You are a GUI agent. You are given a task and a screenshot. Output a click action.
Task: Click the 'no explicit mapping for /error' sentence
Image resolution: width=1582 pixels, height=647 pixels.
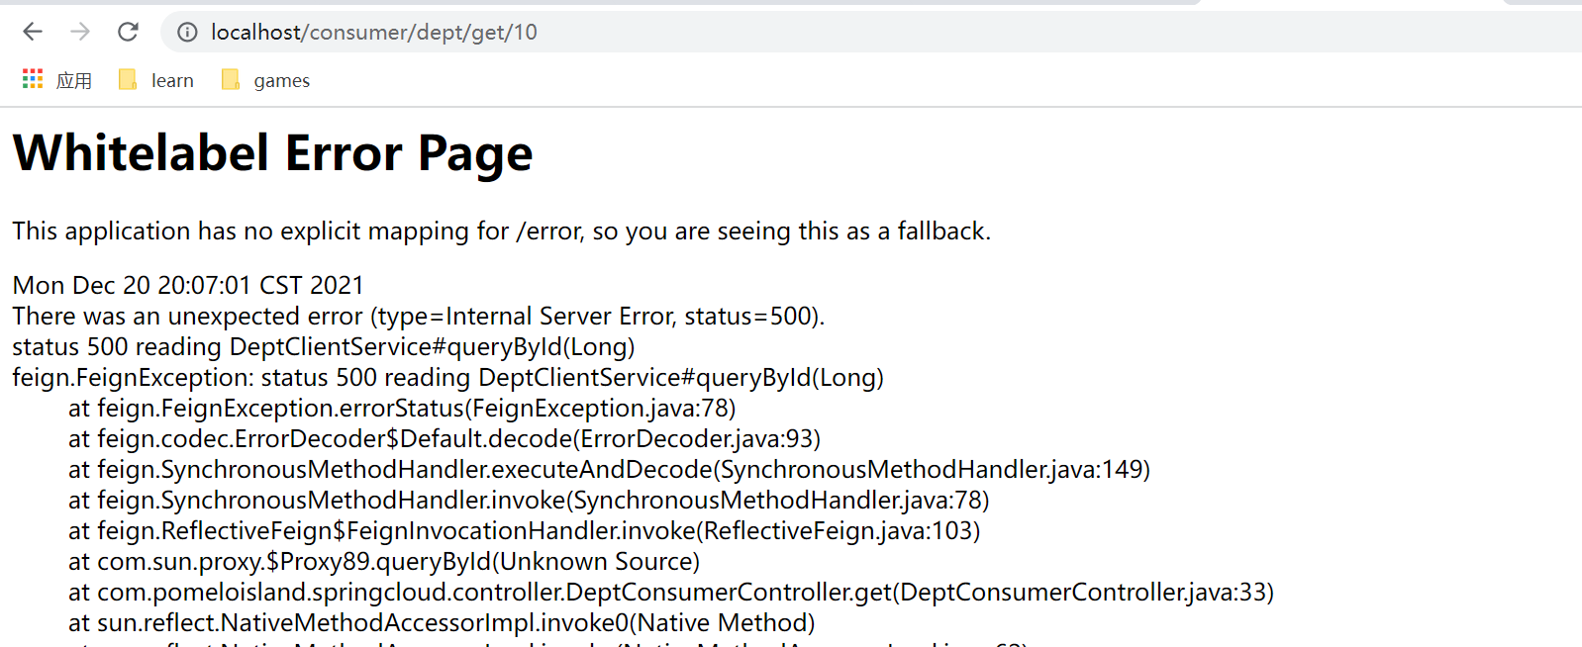click(x=501, y=231)
